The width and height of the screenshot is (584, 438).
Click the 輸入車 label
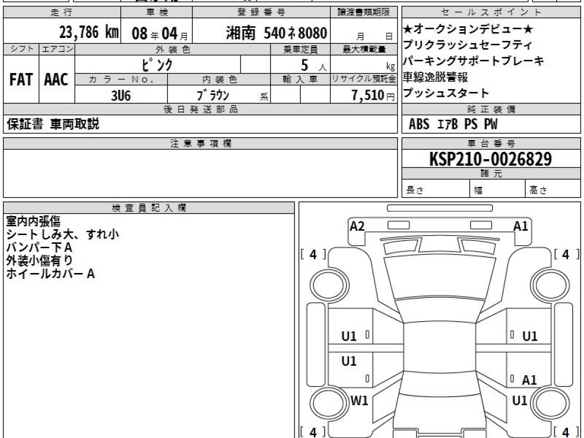(x=300, y=79)
